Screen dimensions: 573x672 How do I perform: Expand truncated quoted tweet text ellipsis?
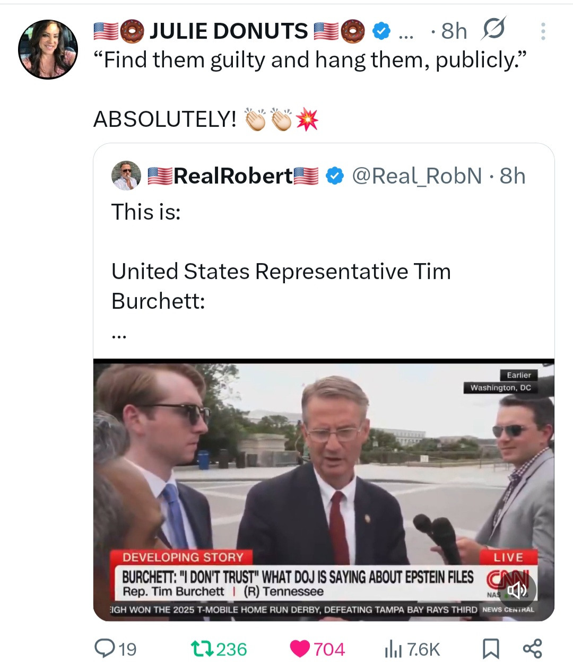[x=119, y=335]
